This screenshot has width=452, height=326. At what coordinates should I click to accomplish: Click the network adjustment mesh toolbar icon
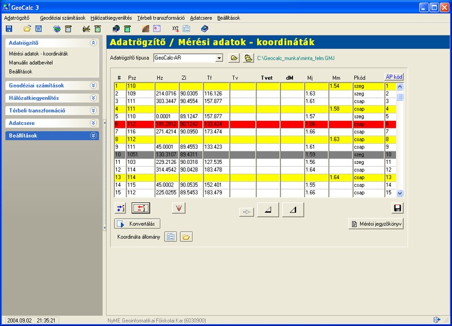(86, 29)
